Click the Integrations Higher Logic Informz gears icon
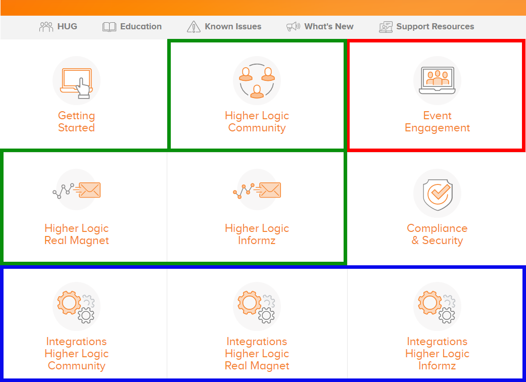The image size is (526, 382). tap(437, 307)
